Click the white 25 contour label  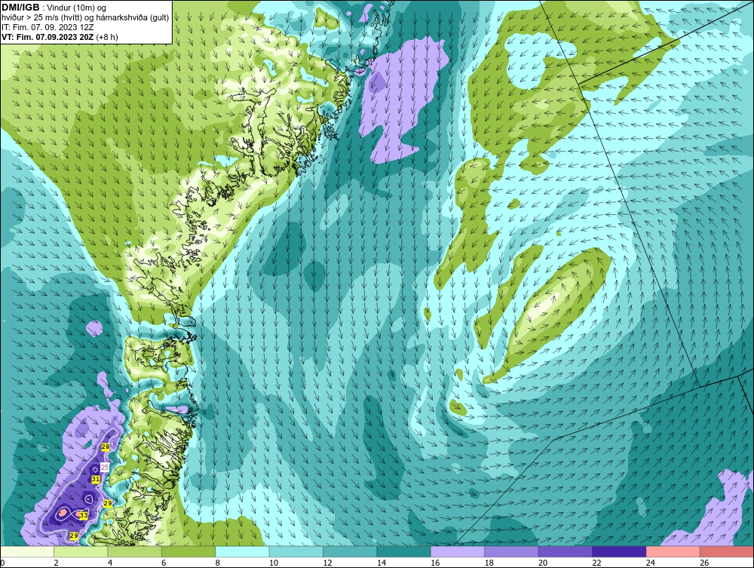coord(105,467)
